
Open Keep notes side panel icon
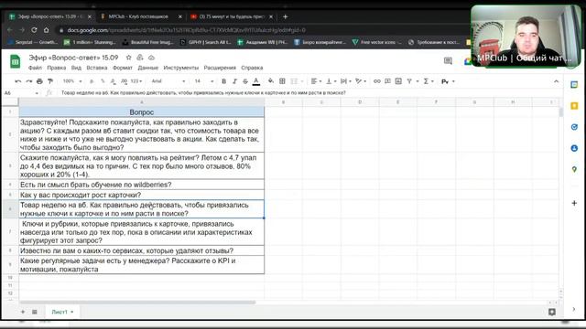(x=574, y=106)
